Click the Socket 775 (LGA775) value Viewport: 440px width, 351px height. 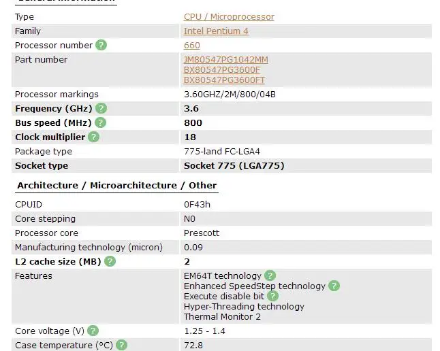pyautogui.click(x=234, y=166)
